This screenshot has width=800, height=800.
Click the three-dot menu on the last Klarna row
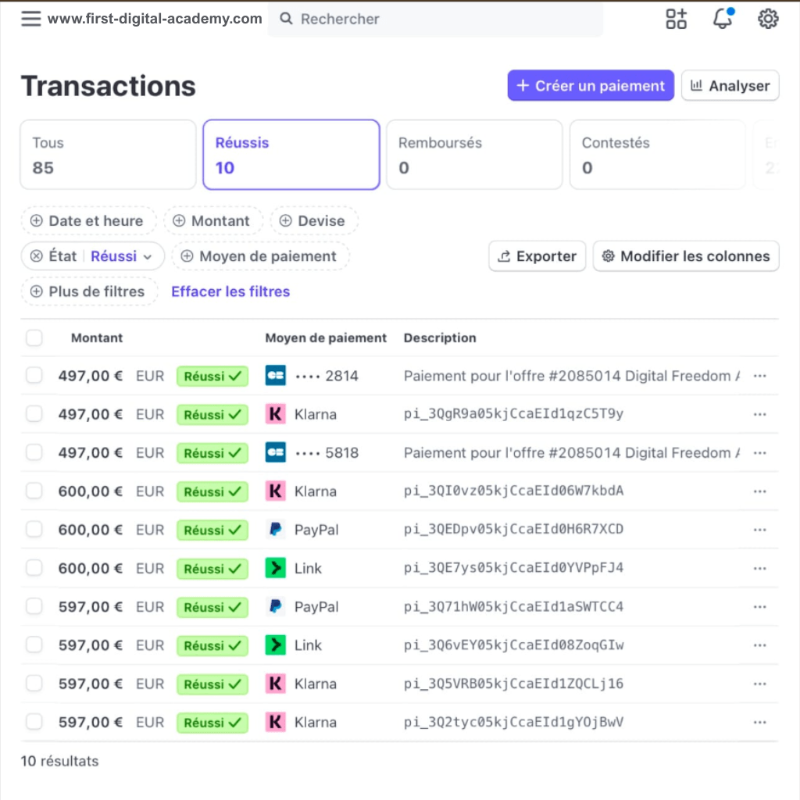pyautogui.click(x=759, y=723)
